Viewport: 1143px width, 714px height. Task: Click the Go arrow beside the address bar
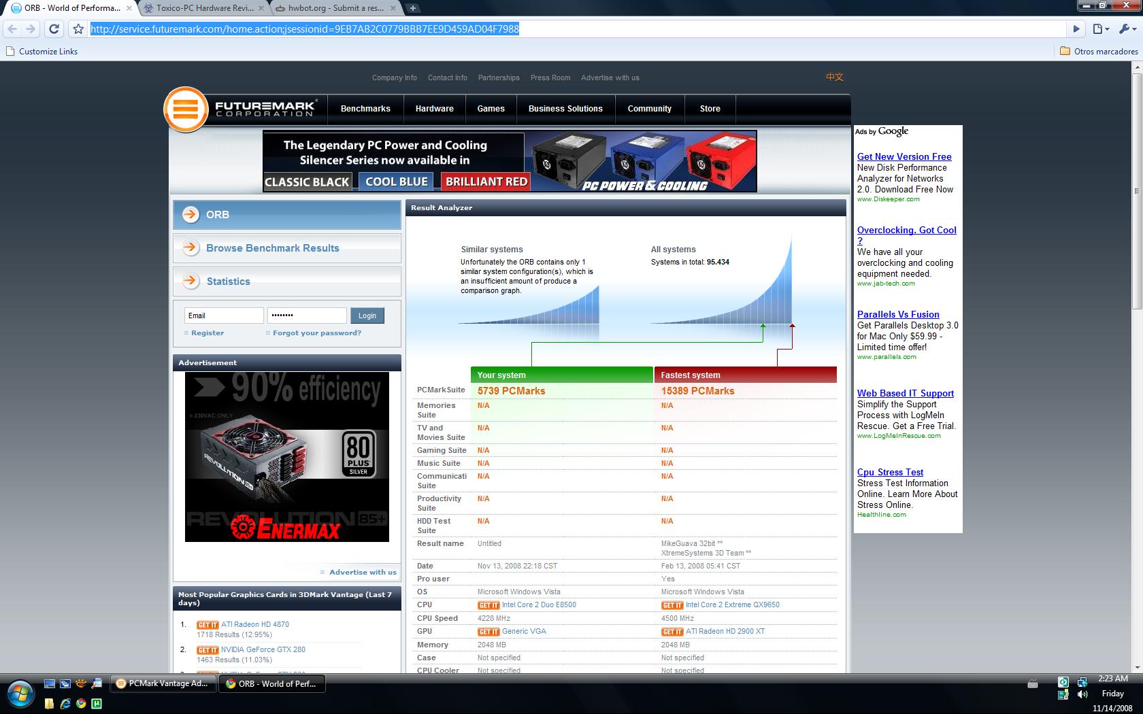click(1076, 29)
